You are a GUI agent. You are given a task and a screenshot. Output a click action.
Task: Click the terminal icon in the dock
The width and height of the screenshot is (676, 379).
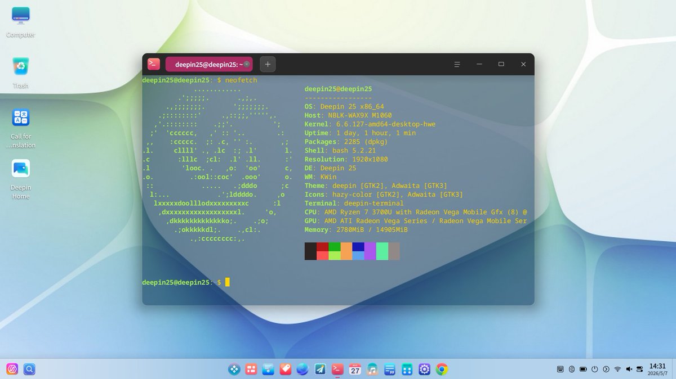tap(338, 369)
